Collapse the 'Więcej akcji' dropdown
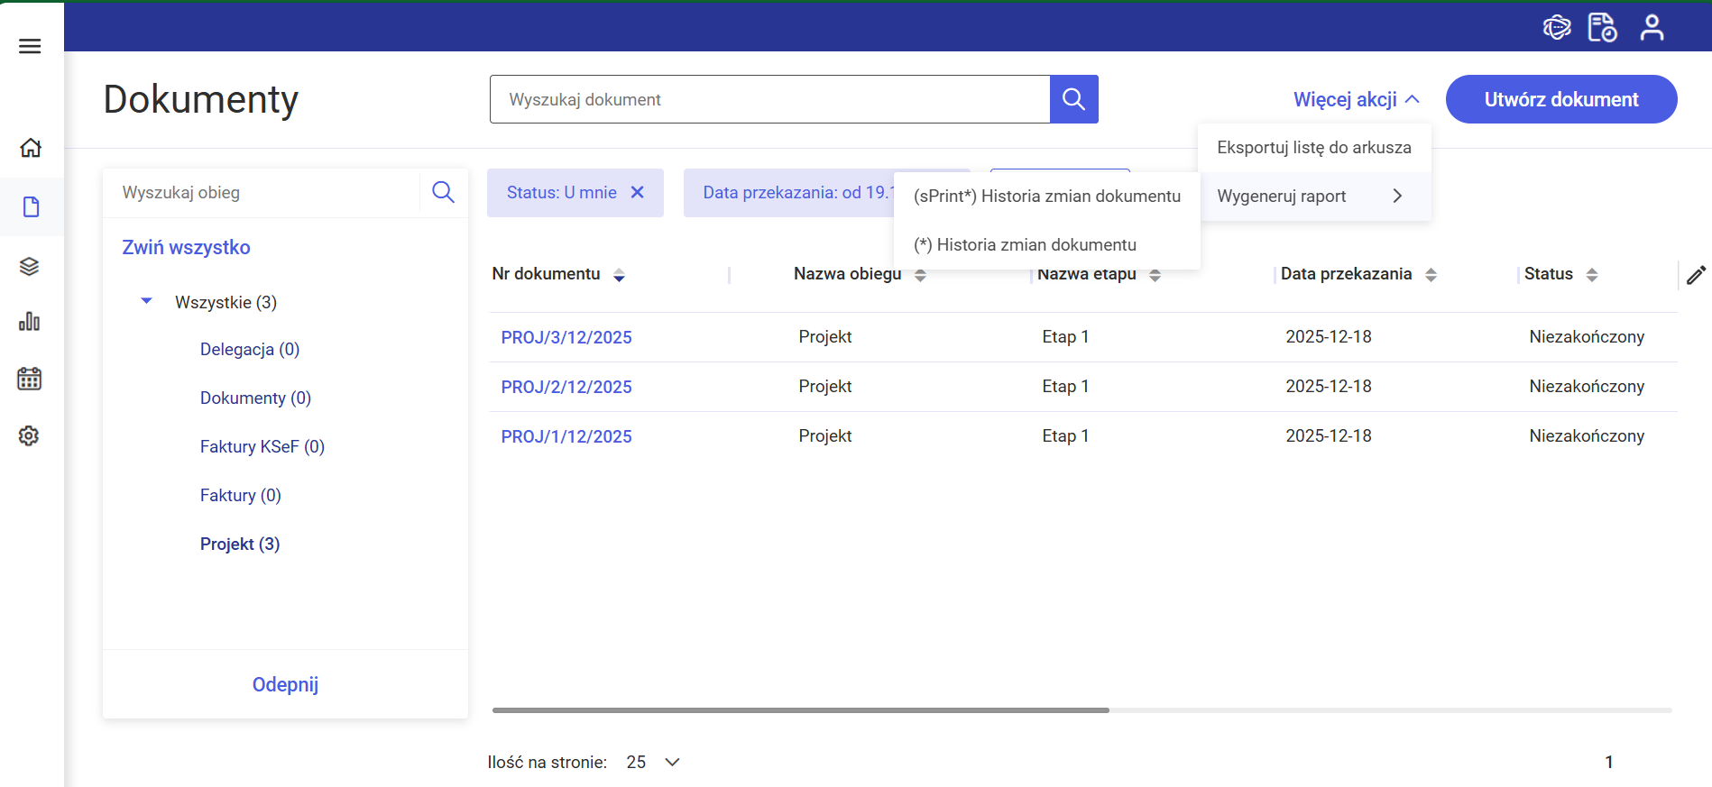1712x787 pixels. [x=1356, y=99]
